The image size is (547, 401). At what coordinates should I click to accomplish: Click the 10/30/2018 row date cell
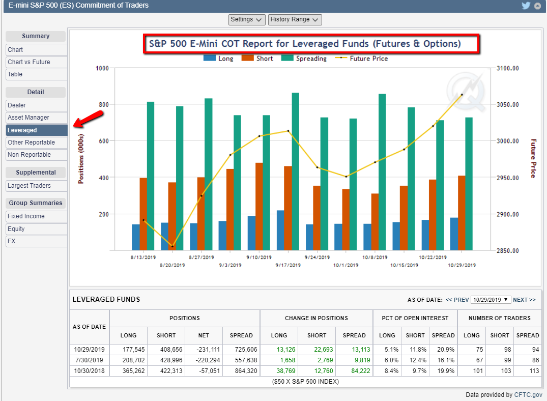click(x=90, y=370)
